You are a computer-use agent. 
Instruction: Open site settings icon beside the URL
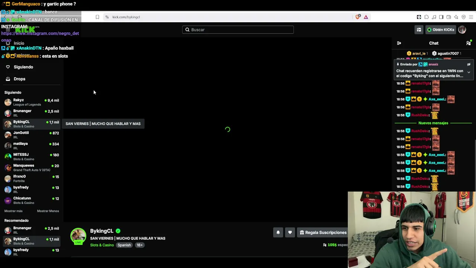(x=107, y=17)
